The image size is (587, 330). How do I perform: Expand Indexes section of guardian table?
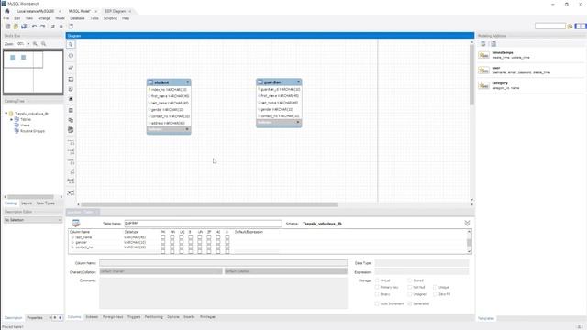pos(298,122)
